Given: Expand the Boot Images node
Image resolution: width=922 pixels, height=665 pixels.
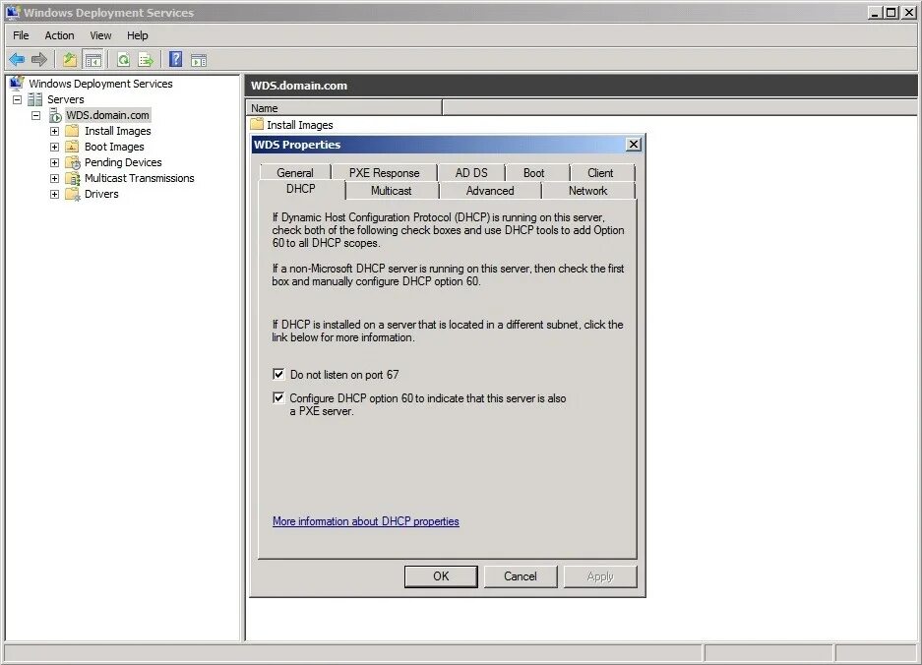Looking at the screenshot, I should (54, 147).
